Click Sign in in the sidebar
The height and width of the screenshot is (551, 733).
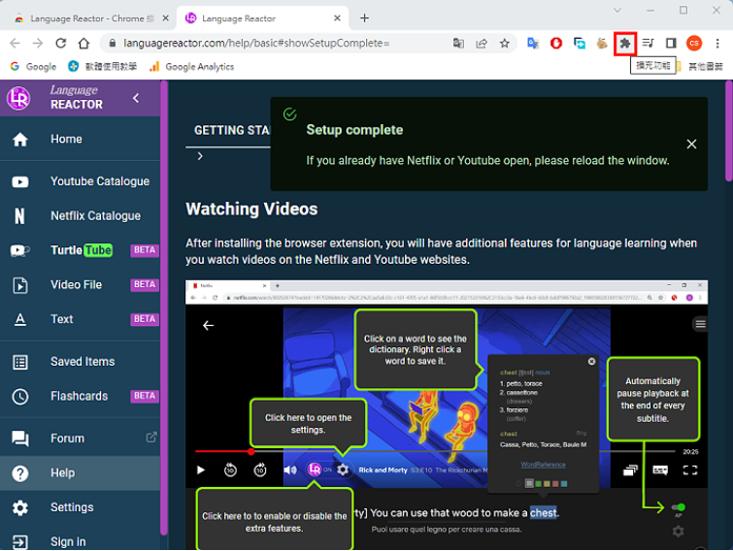pyautogui.click(x=80, y=541)
